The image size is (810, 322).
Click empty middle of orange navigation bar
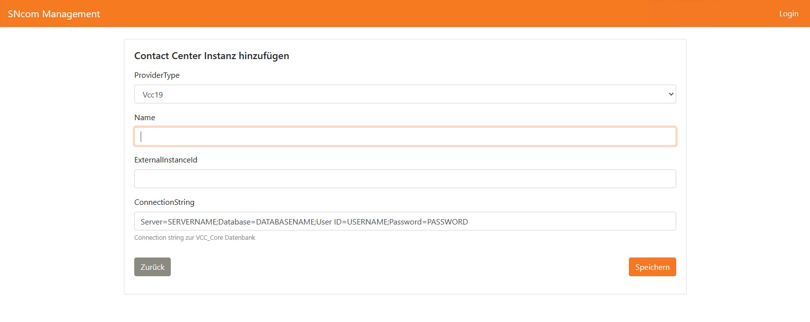click(405, 14)
